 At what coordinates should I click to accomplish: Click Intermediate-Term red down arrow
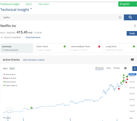(x=99, y=46)
